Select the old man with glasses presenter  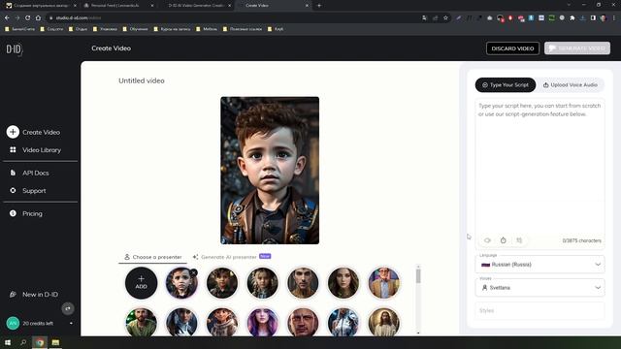click(383, 283)
